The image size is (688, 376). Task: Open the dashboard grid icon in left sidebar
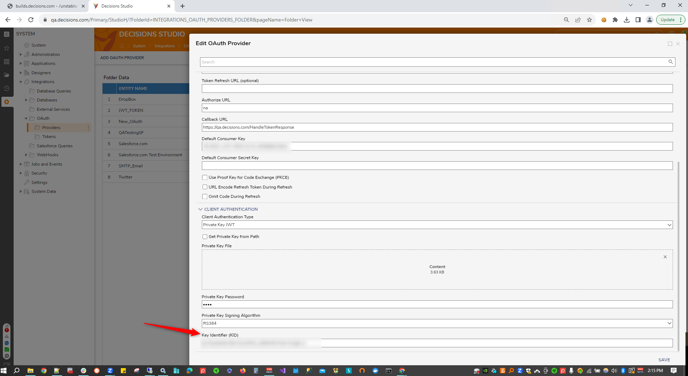coord(6,62)
